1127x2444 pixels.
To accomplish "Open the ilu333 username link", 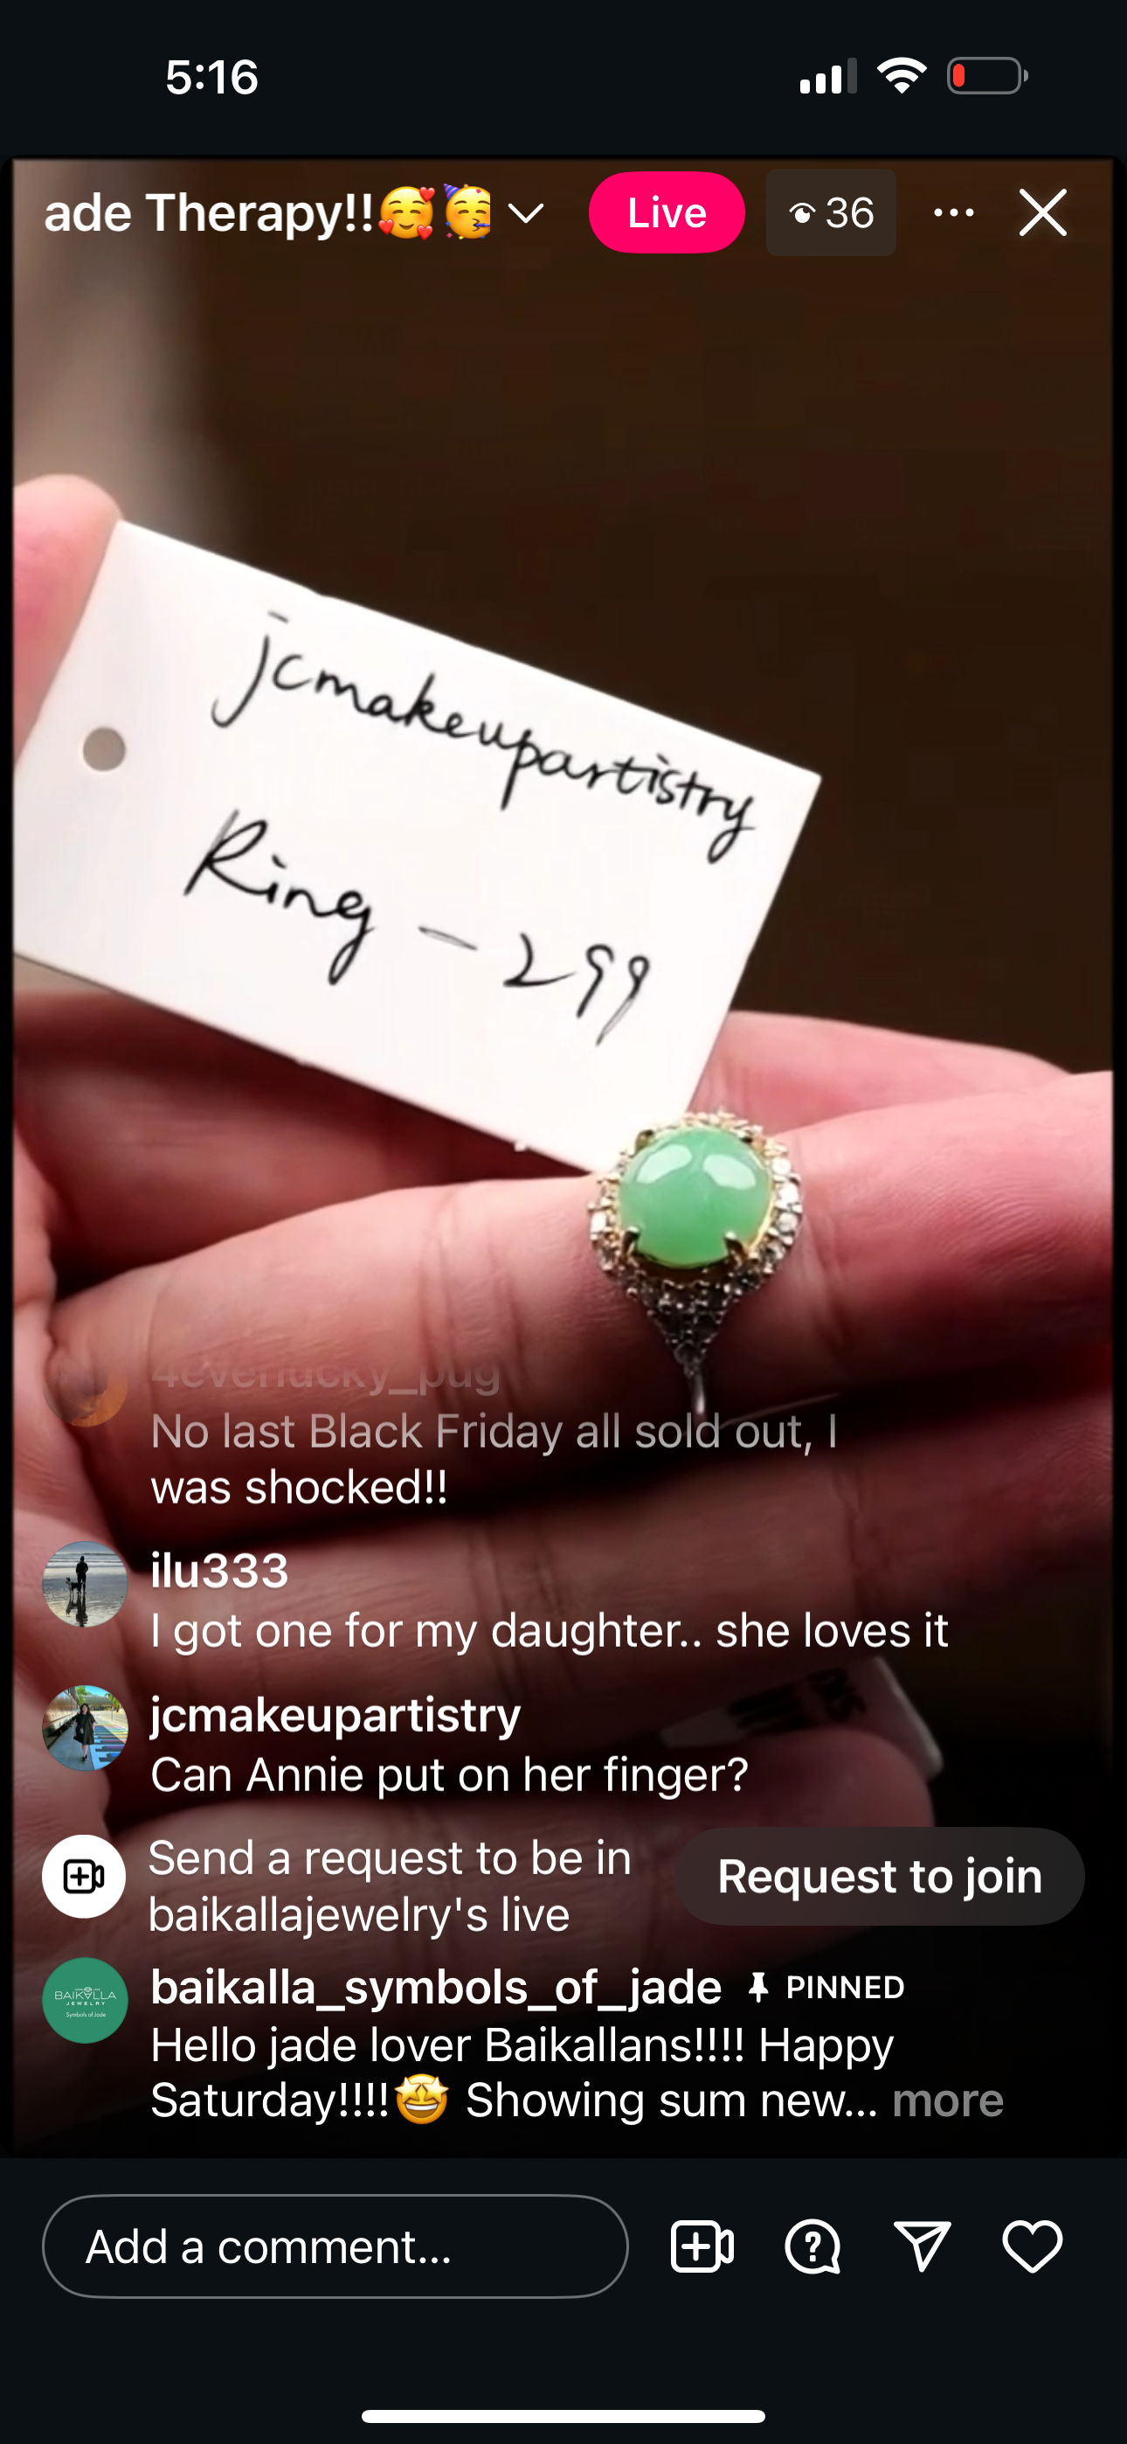I will [220, 1570].
